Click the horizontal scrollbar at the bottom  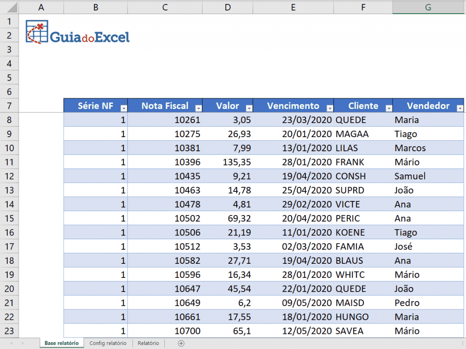point(319,343)
